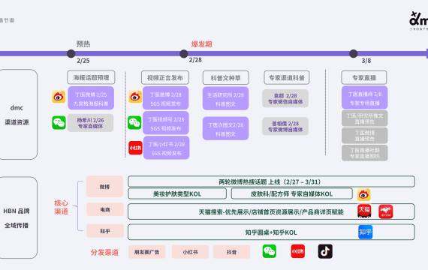Click the red 小红书 icon in 分发渠道 row
The width and height of the screenshot is (428, 270).
point(298,251)
